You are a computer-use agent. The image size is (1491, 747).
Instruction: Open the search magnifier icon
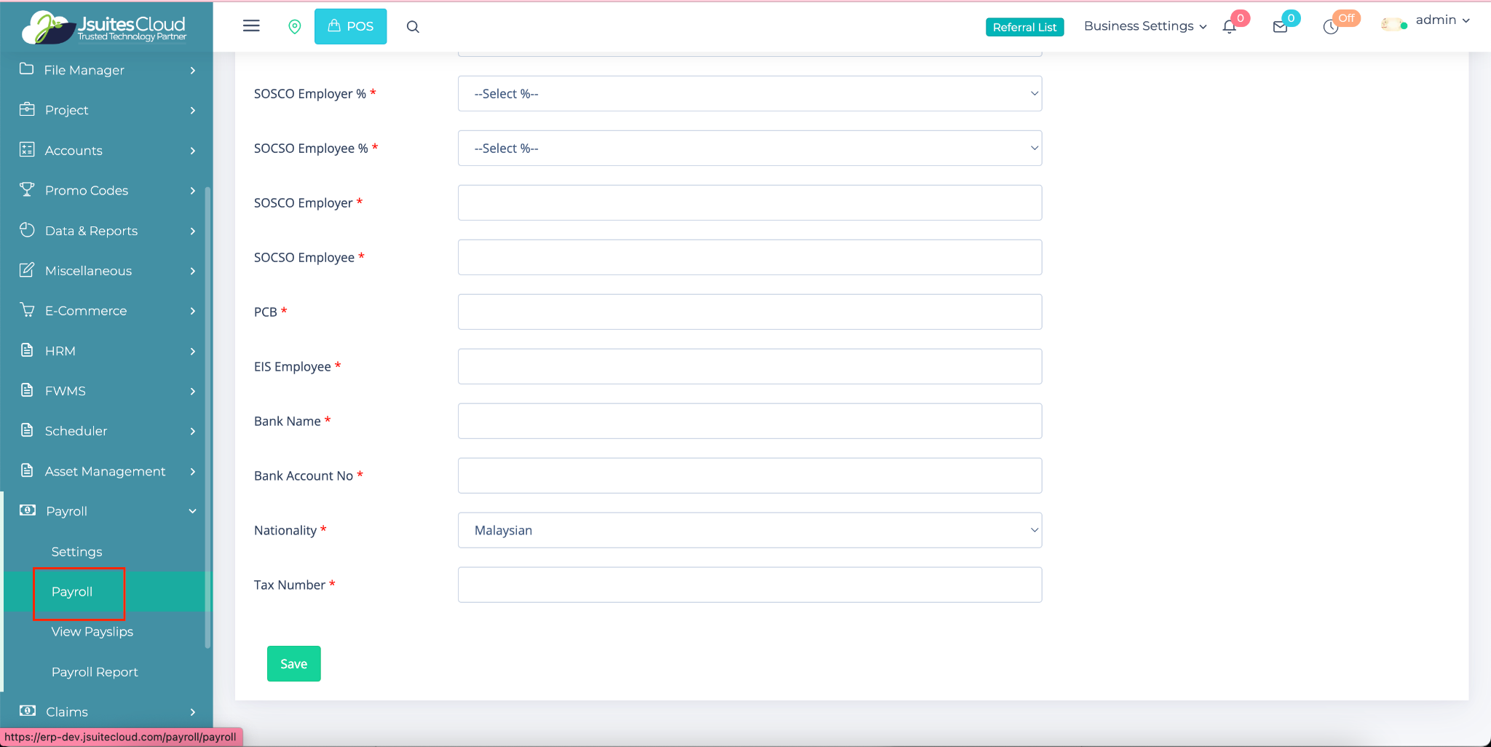[x=413, y=27]
